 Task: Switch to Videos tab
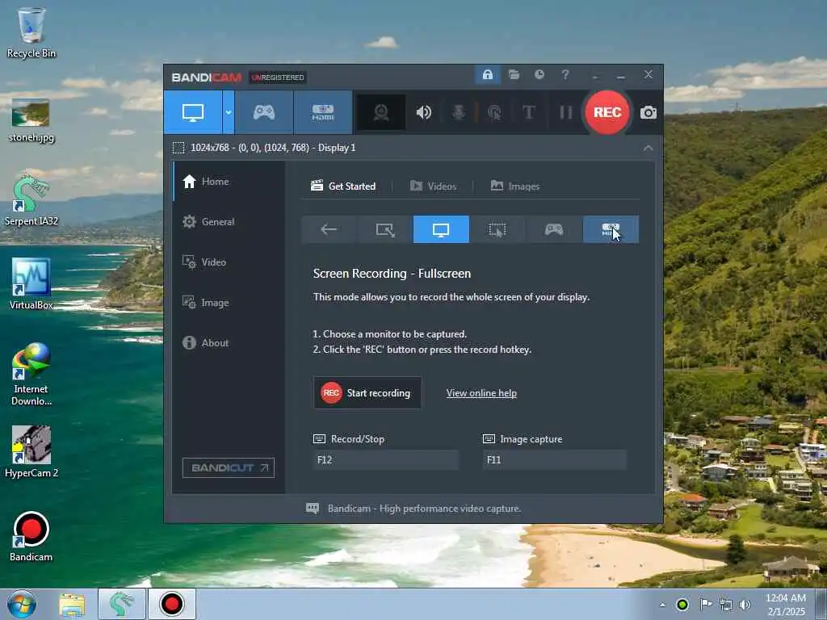tap(433, 186)
